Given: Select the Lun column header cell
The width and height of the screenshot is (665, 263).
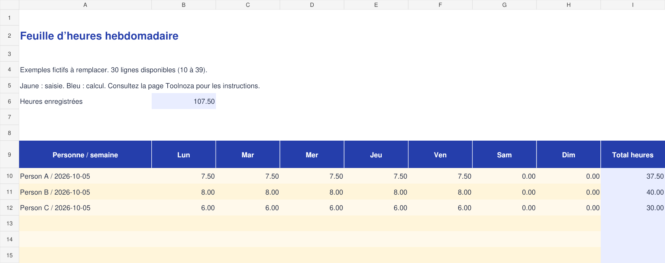Looking at the screenshot, I should coord(184,155).
